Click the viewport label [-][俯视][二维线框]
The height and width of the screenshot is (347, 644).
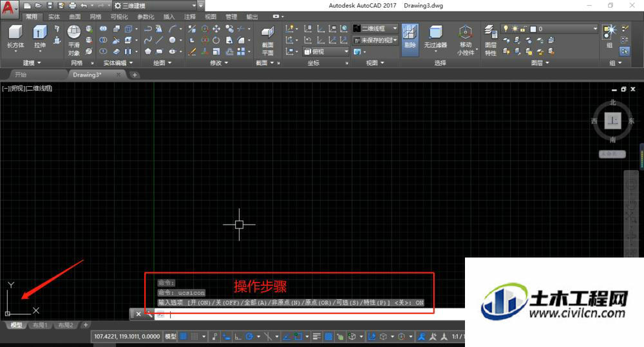(x=27, y=88)
